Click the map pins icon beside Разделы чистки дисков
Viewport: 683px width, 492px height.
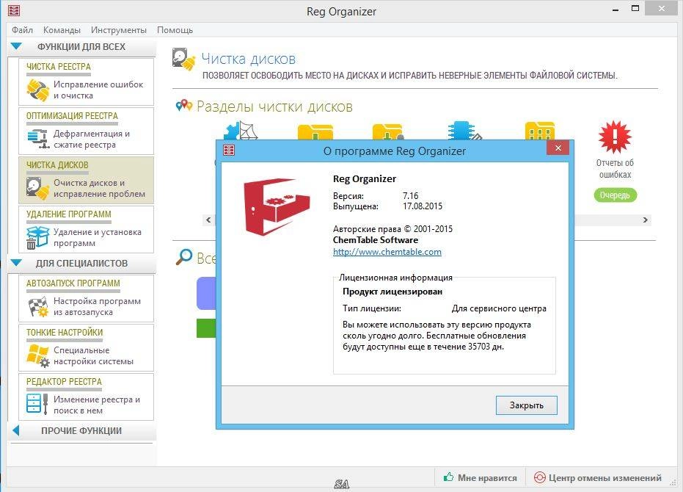coord(184,105)
